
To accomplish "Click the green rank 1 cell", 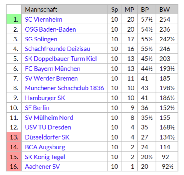I will click(14, 19).
